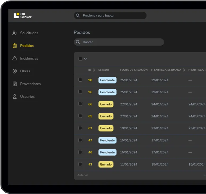This screenshot has height=194, width=206.
Task: Select the checkbox for order 66
Action: [80, 104]
